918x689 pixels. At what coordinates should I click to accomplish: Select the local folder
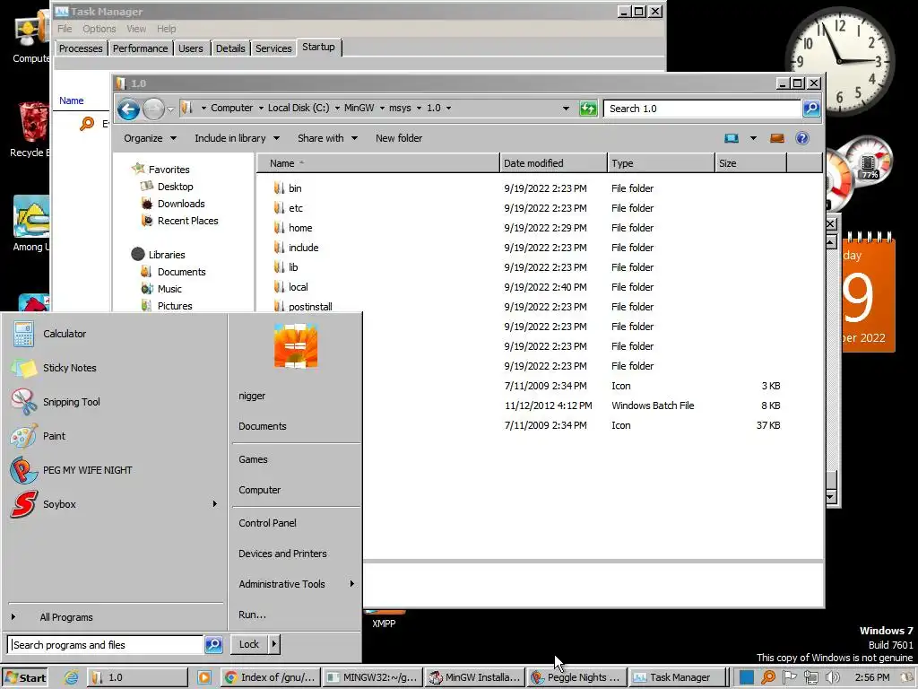tap(298, 287)
